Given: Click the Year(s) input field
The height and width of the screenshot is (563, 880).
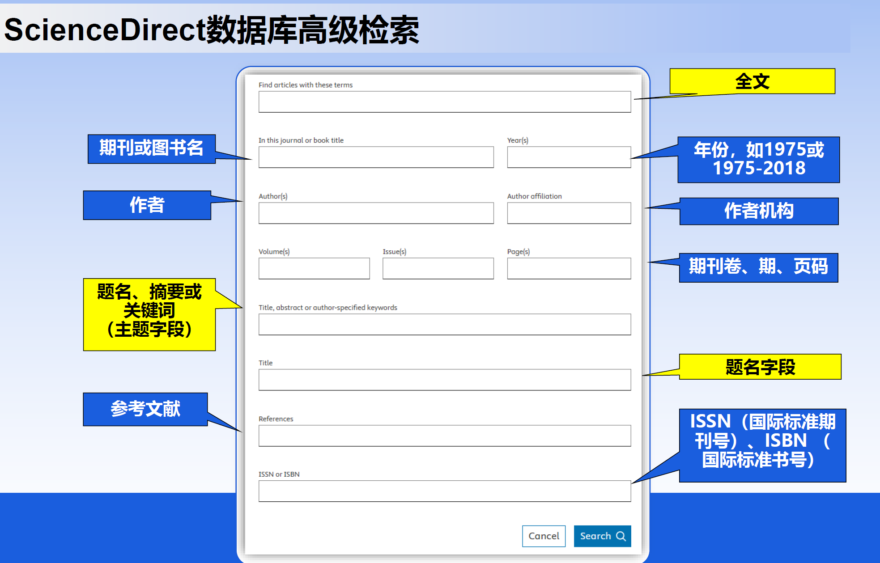Looking at the screenshot, I should click(569, 157).
